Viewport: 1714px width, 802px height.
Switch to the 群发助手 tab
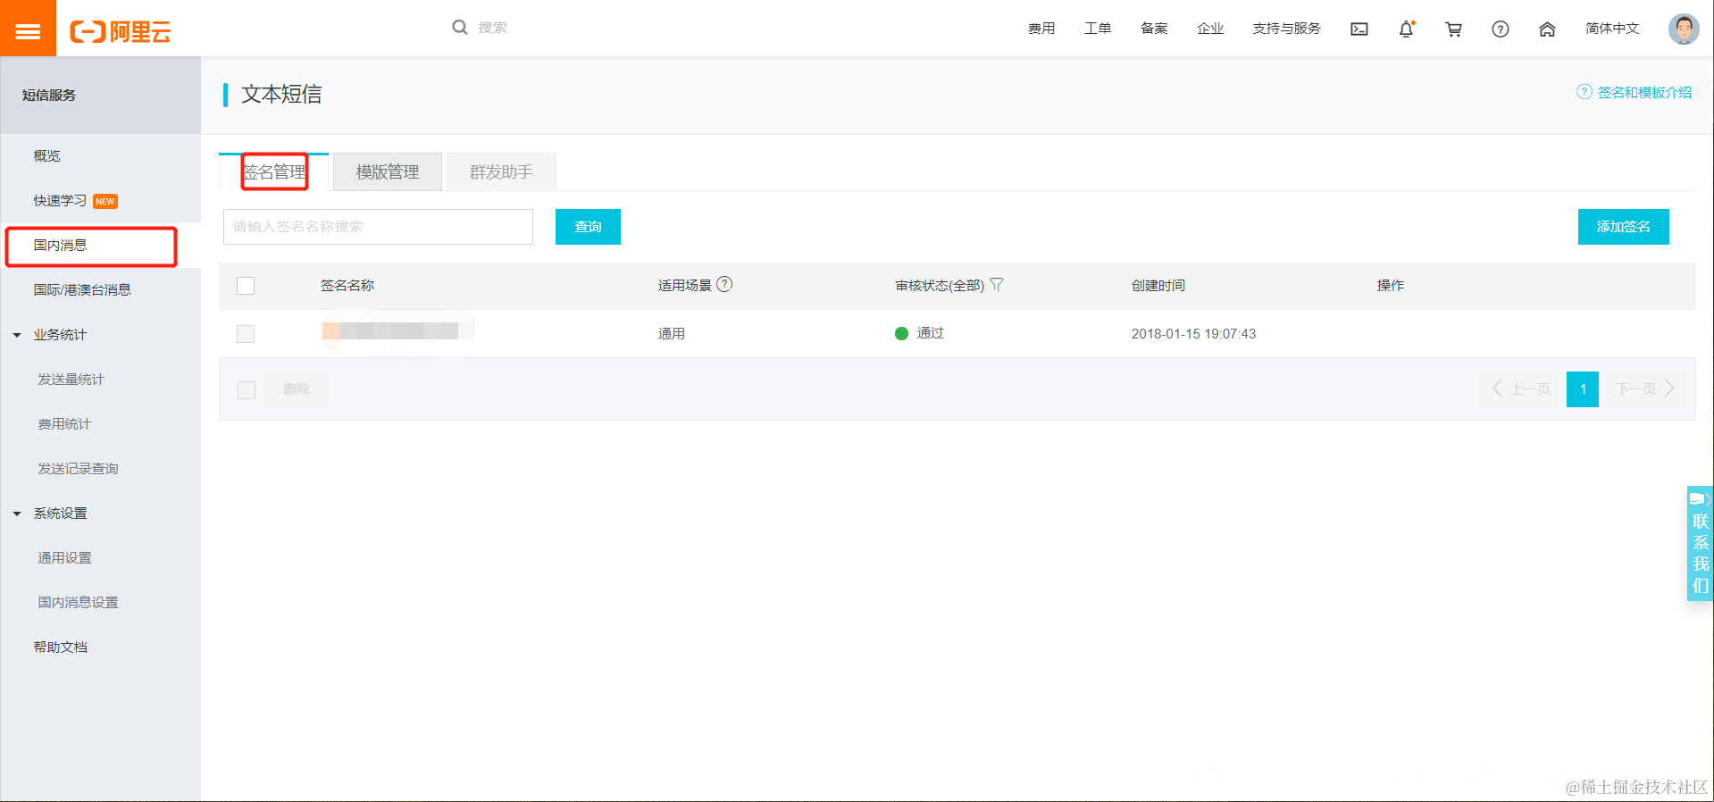(501, 171)
